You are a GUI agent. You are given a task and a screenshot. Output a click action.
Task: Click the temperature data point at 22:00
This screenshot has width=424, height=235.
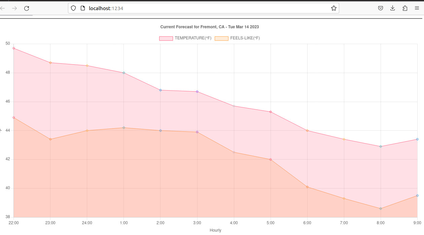14,48
